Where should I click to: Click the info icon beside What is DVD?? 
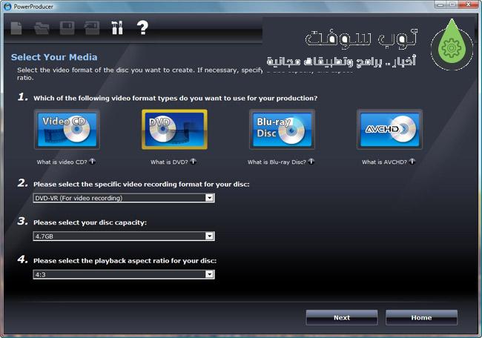coord(193,161)
